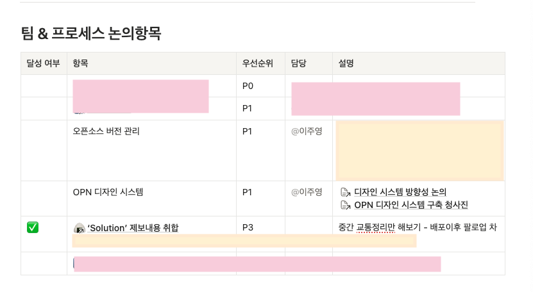Select the 담당 column header
The height and width of the screenshot is (292, 533).
[x=299, y=63]
